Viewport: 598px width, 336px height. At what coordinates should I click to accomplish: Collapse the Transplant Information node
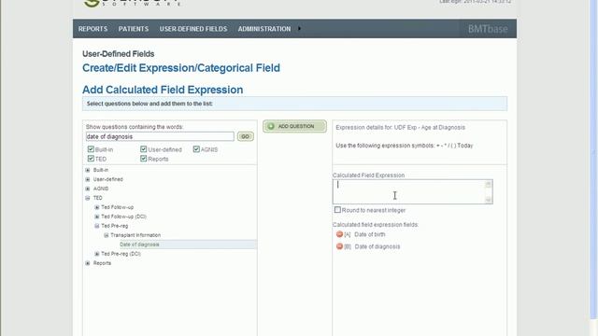pyautogui.click(x=107, y=235)
